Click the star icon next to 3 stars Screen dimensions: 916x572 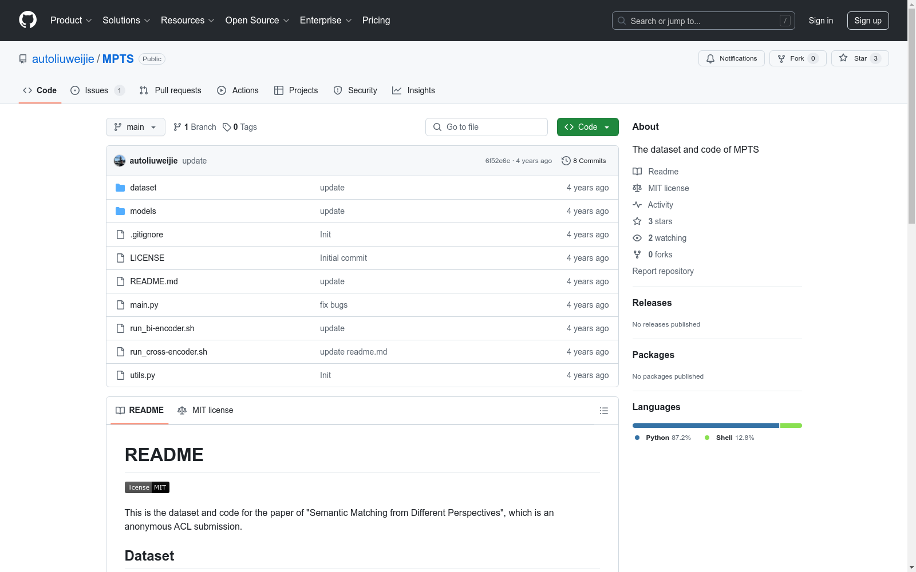click(x=637, y=221)
